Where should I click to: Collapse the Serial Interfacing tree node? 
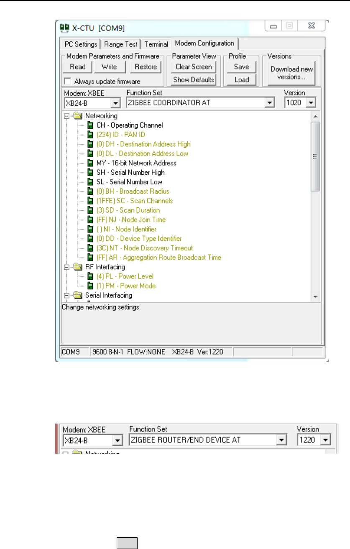coord(66,295)
